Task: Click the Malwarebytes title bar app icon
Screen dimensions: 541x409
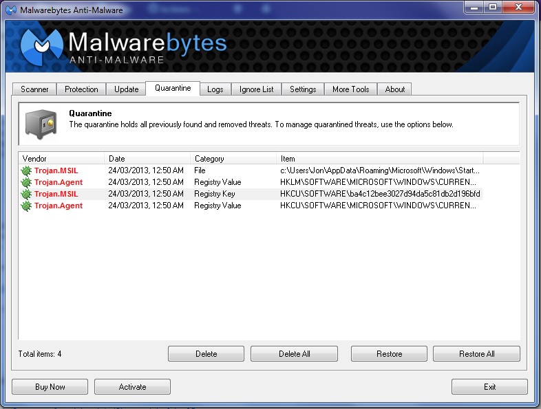Action: point(11,10)
